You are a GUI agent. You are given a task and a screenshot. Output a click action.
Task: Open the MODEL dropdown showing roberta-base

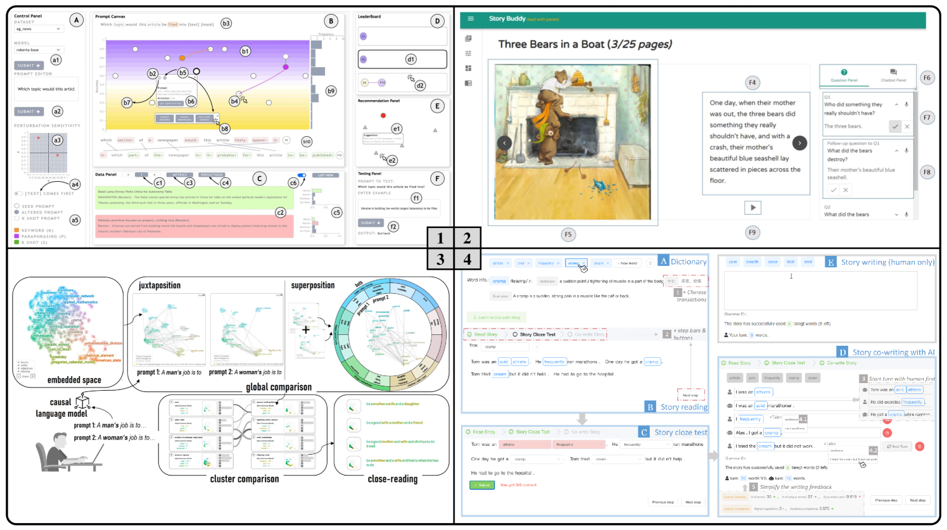click(39, 50)
